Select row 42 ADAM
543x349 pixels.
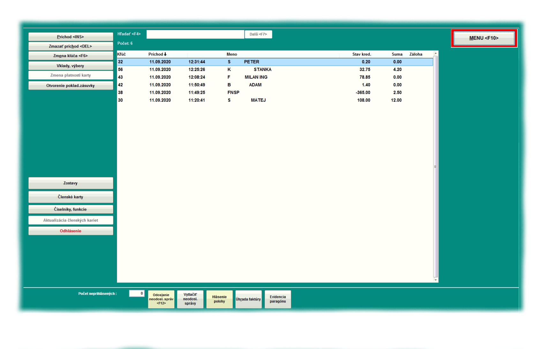[x=275, y=85]
